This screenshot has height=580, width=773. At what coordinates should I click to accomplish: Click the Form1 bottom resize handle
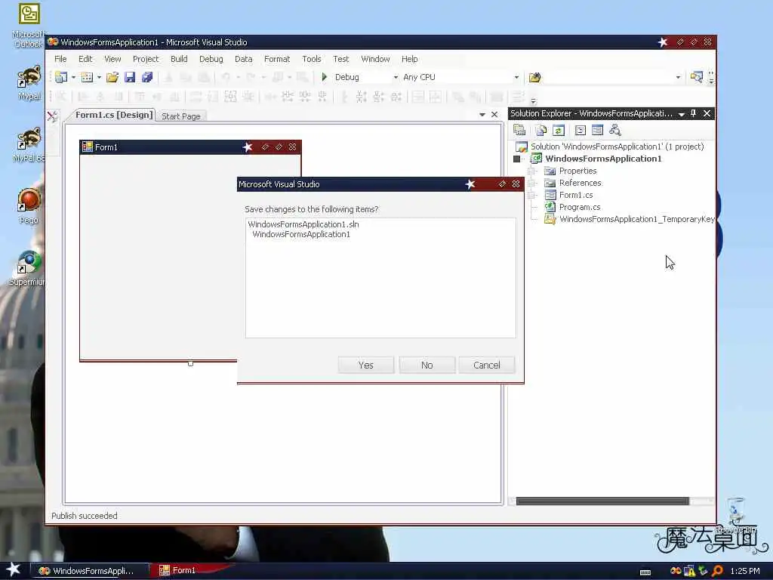click(190, 363)
